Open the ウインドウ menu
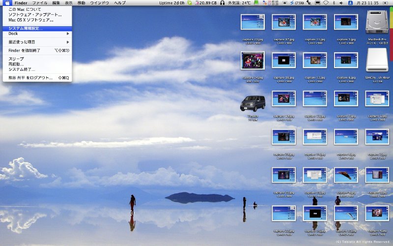Screen dimensions: 393x246 [100, 3]
